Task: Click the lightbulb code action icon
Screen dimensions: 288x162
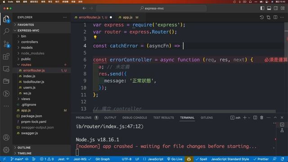Action: (95, 37)
